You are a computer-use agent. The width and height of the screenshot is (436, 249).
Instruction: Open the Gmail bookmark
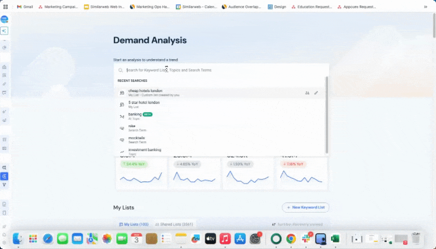[25, 7]
